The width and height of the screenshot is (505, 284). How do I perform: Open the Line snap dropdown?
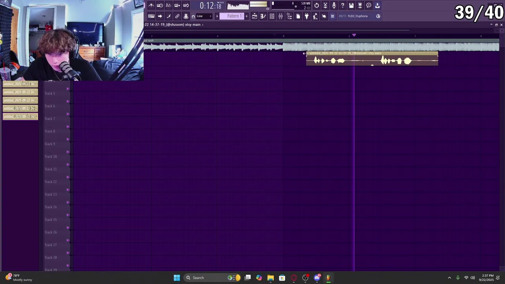tap(204, 16)
